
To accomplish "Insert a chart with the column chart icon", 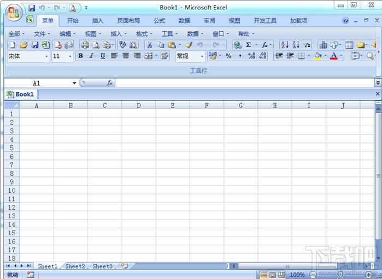I will tap(324, 45).
